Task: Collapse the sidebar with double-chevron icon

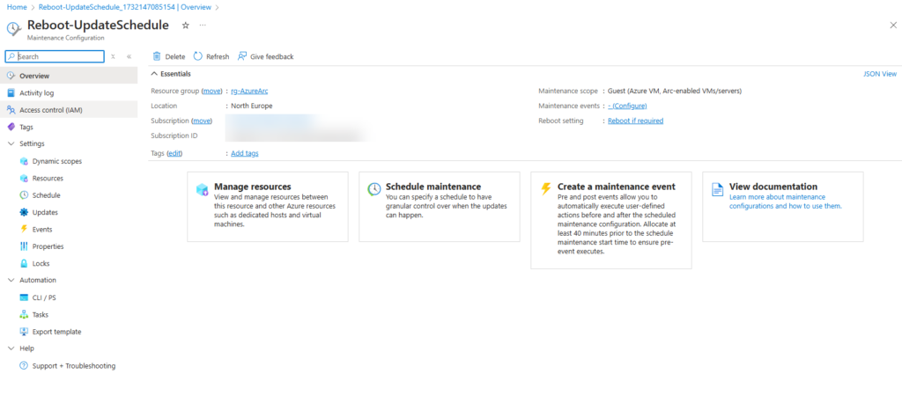Action: pos(129,56)
